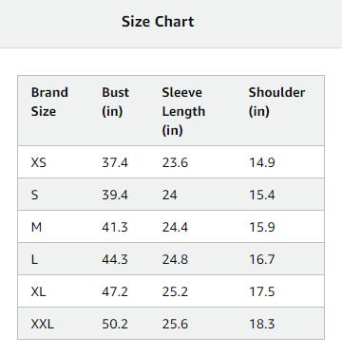Select the M size row label
The height and width of the screenshot is (355, 342).
click(36, 227)
